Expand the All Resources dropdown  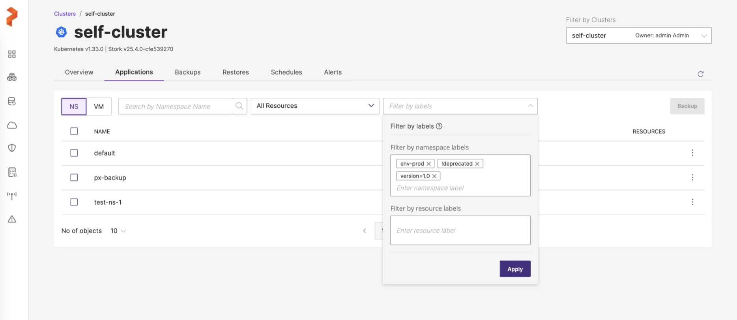point(314,106)
